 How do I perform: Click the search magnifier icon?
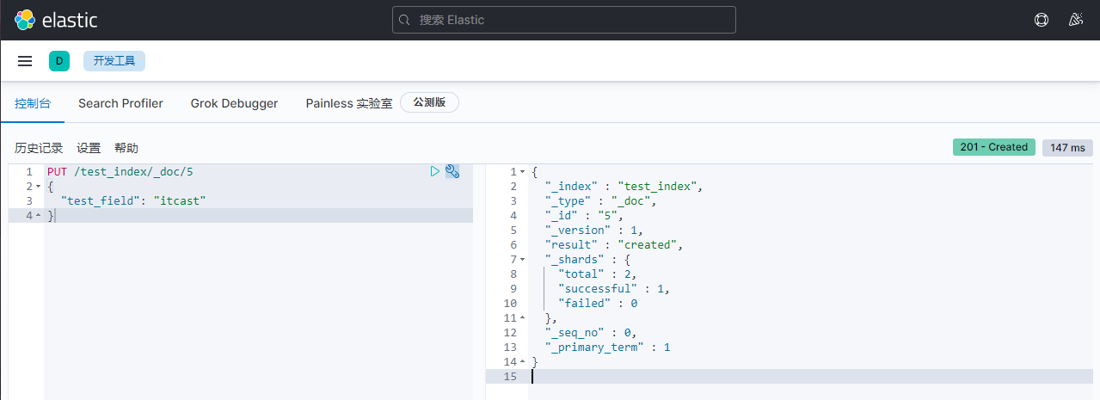tap(406, 20)
